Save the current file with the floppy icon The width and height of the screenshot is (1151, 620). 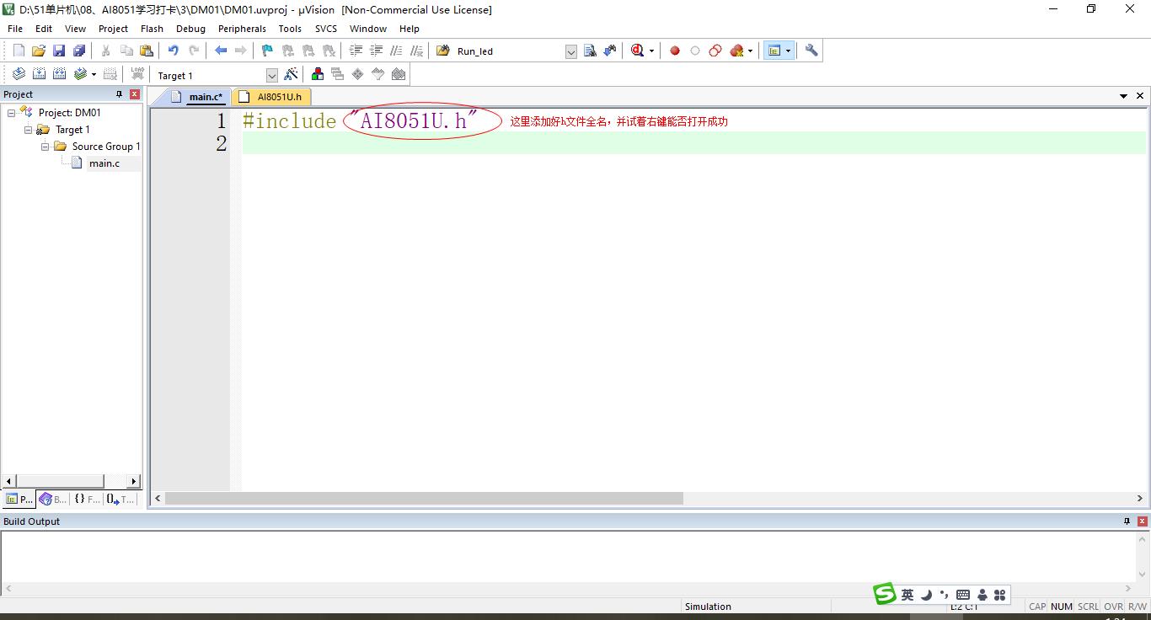[59, 51]
